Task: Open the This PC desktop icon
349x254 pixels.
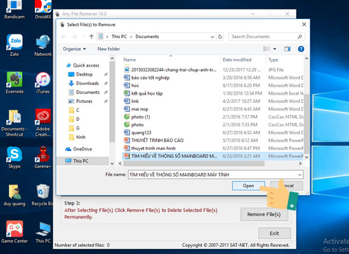Action: [x=43, y=232]
